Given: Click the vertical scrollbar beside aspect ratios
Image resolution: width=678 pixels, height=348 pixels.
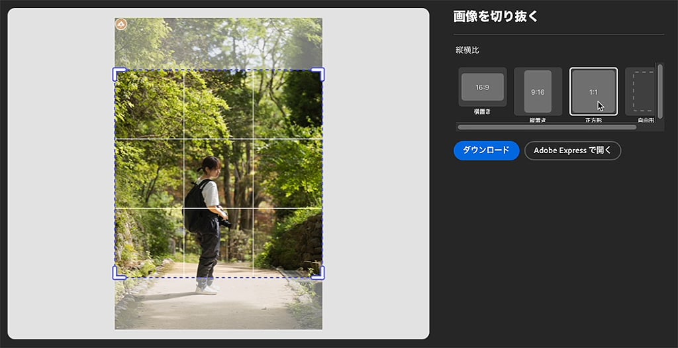Looking at the screenshot, I should click(x=660, y=91).
